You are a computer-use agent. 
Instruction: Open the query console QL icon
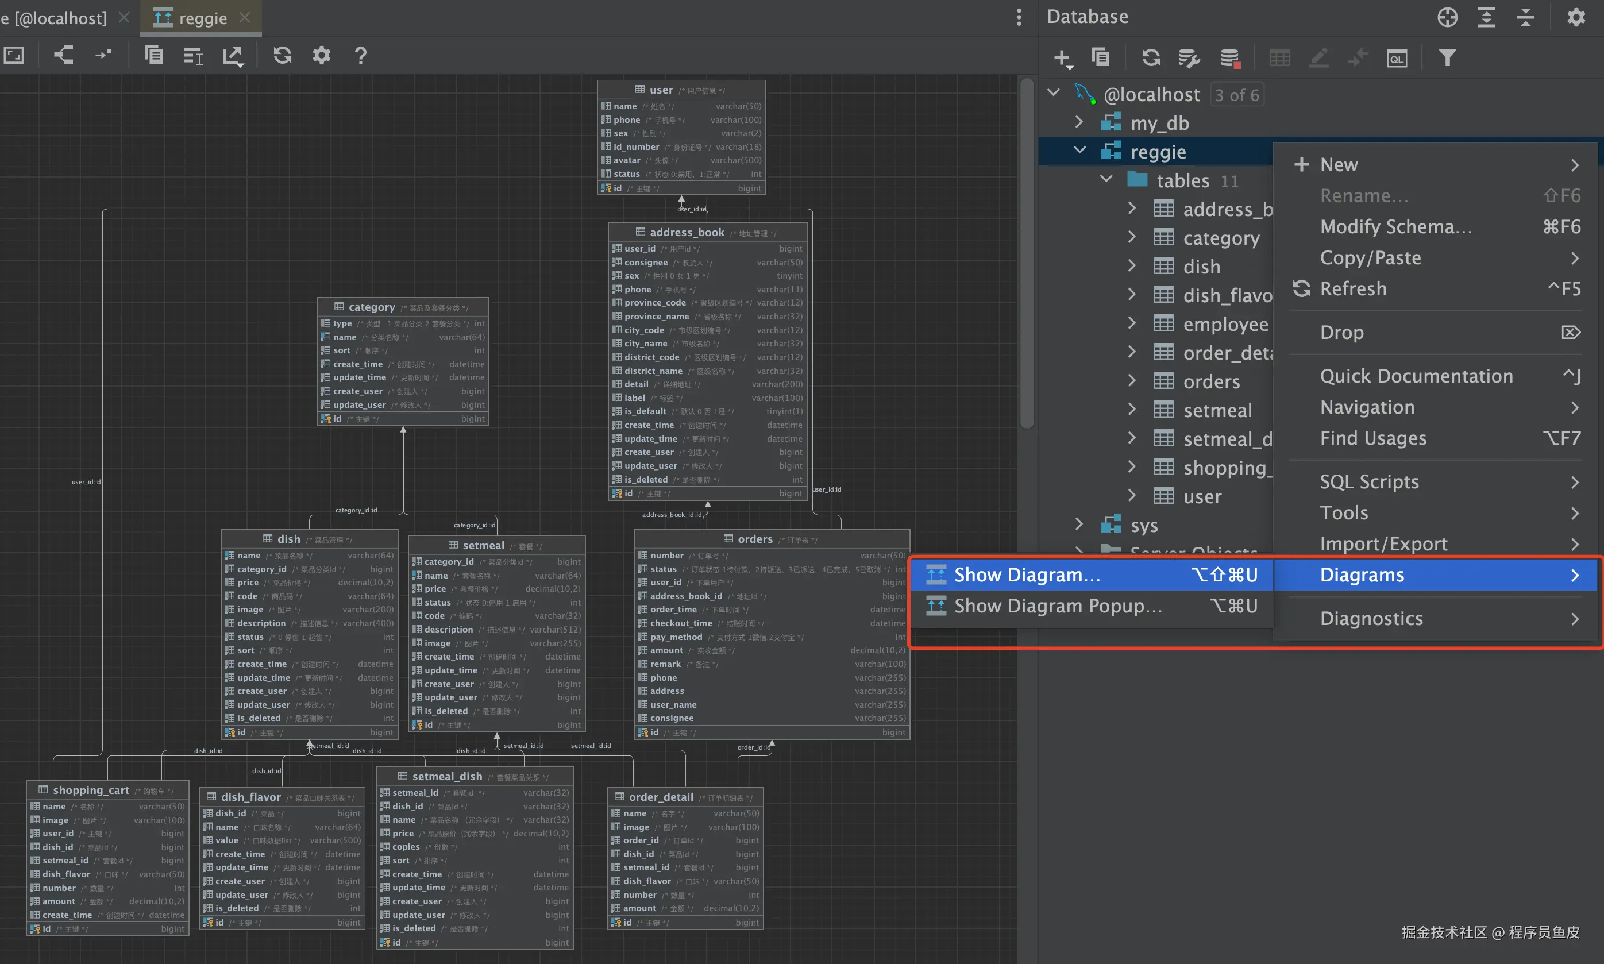coord(1396,58)
